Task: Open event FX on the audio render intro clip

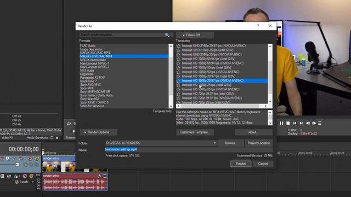Action: [100, 176]
